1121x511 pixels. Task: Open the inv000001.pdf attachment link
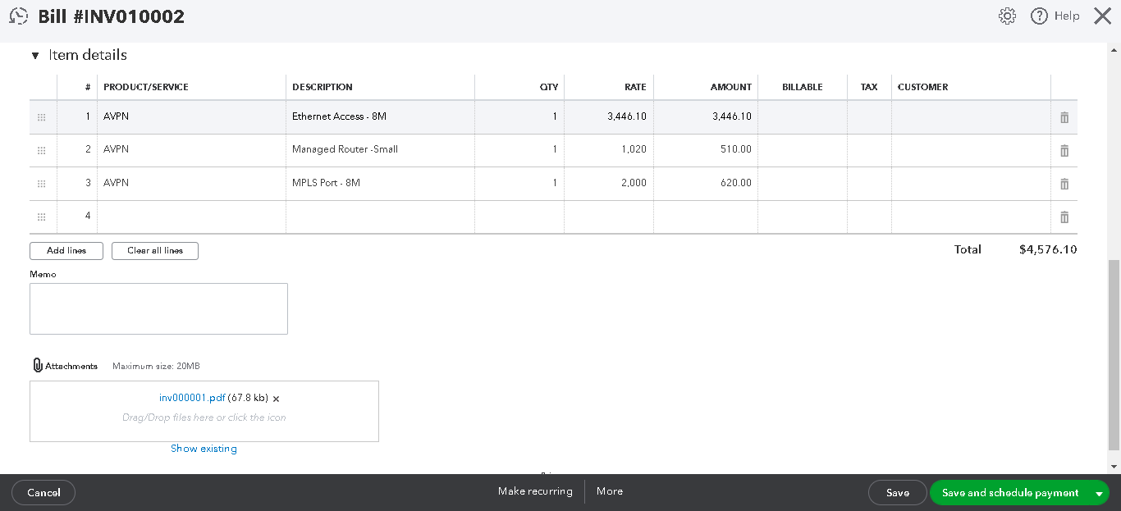pyautogui.click(x=192, y=398)
